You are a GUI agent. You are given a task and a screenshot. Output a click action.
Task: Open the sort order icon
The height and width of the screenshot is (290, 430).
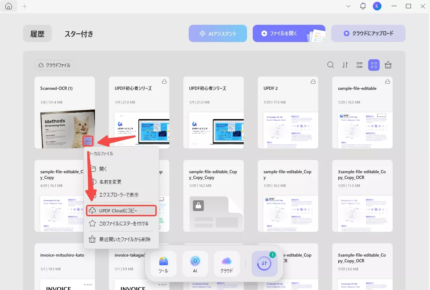tap(345, 65)
